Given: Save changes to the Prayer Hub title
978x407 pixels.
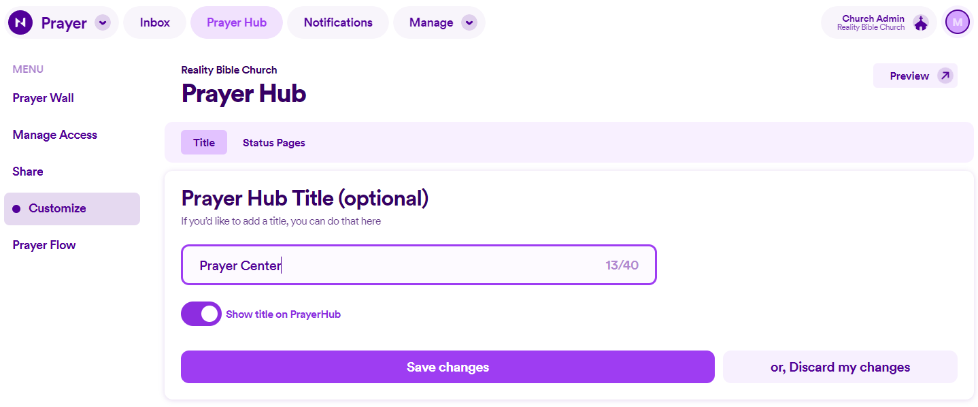Looking at the screenshot, I should 447,367.
